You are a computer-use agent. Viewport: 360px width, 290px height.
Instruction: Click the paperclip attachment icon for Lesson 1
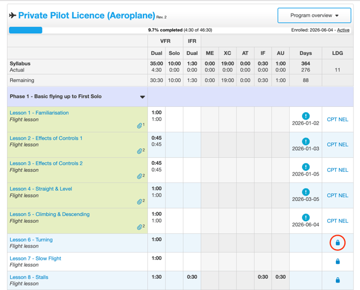139,126
